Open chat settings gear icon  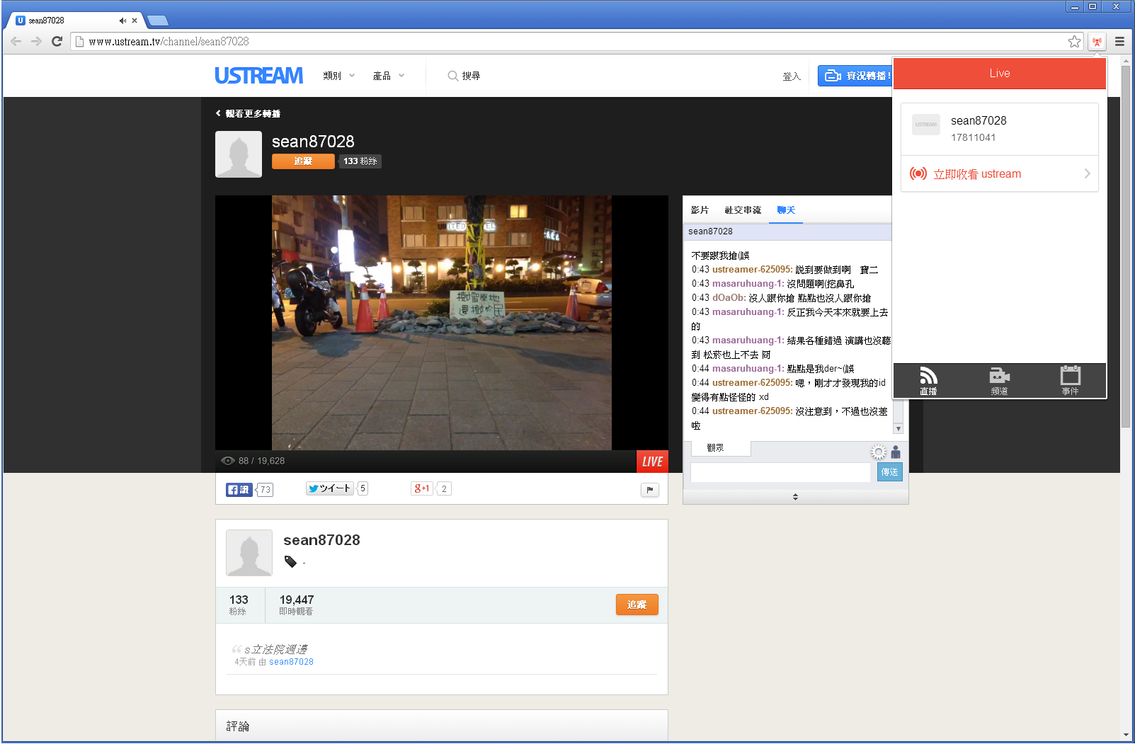pos(878,452)
